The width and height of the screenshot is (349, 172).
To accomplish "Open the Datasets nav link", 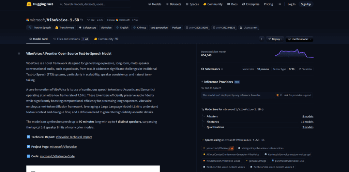I will click(x=173, y=4).
